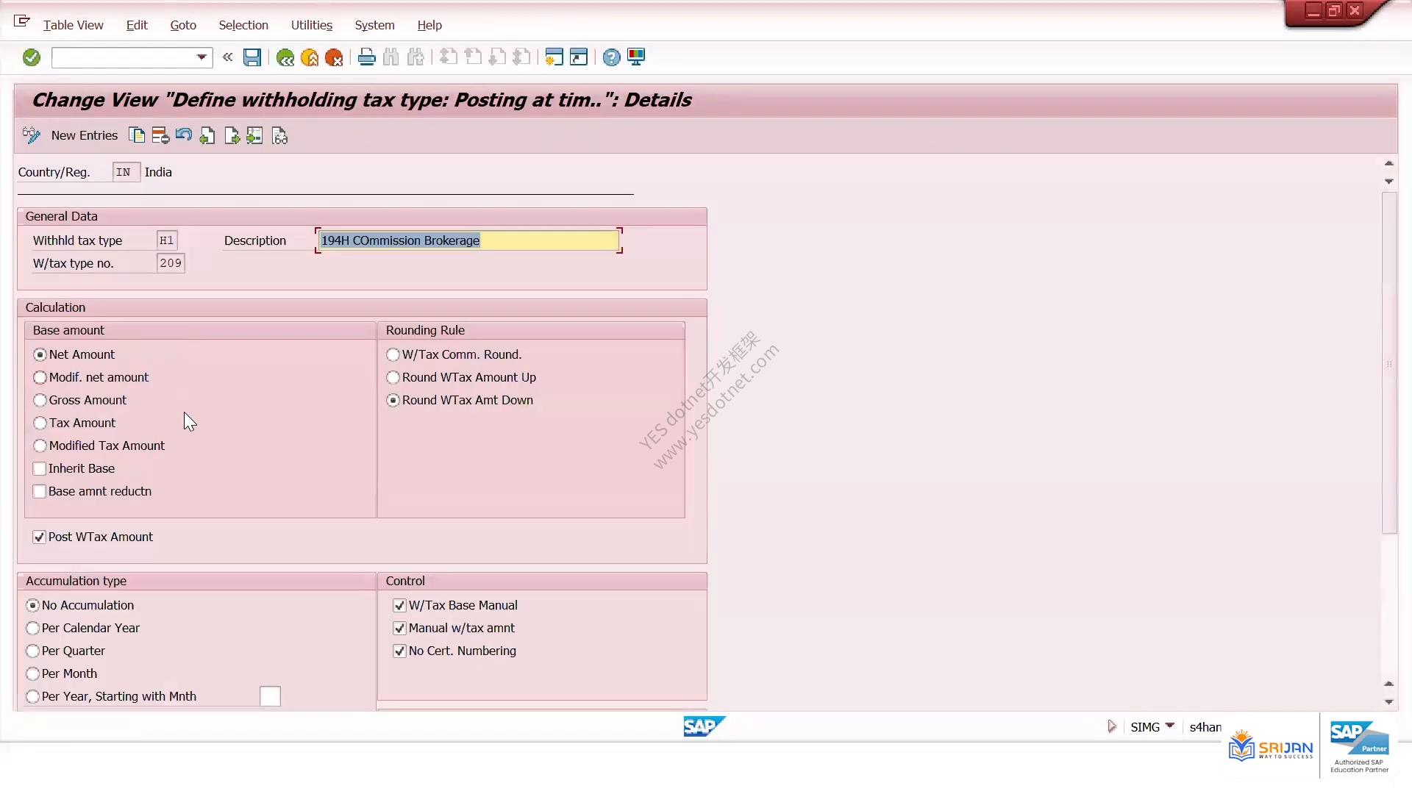Uncheck Post WTax Amount checkbox
The image size is (1412, 794).
(40, 537)
